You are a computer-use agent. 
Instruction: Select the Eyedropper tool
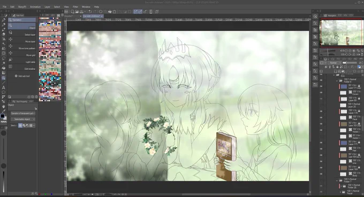4,111
